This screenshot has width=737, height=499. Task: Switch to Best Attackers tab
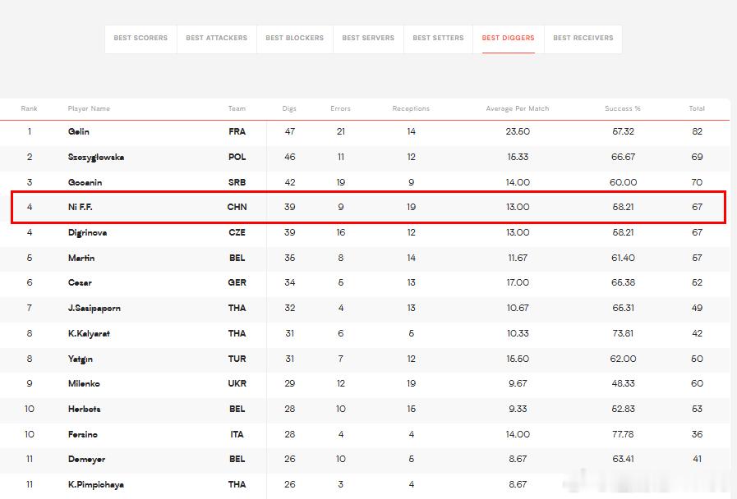pos(216,38)
